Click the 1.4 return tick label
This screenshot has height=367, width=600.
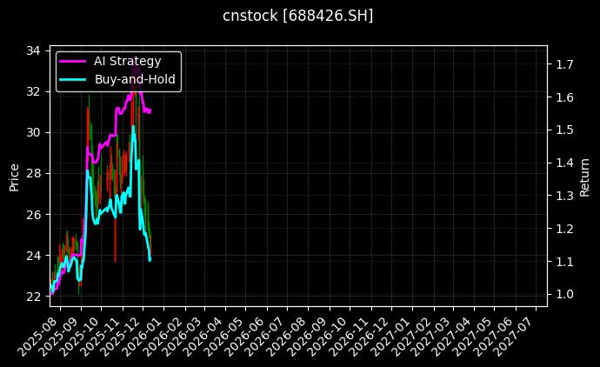pos(563,163)
